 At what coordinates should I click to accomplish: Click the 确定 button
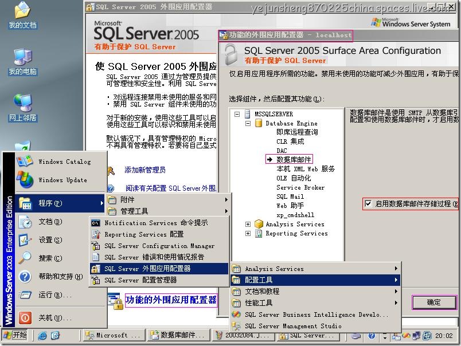click(x=434, y=302)
